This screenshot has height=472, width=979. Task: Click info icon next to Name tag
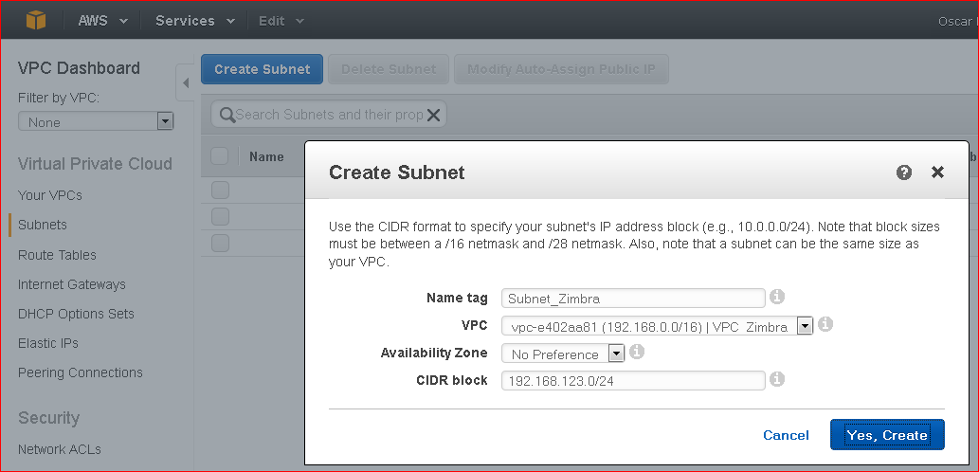click(x=777, y=297)
